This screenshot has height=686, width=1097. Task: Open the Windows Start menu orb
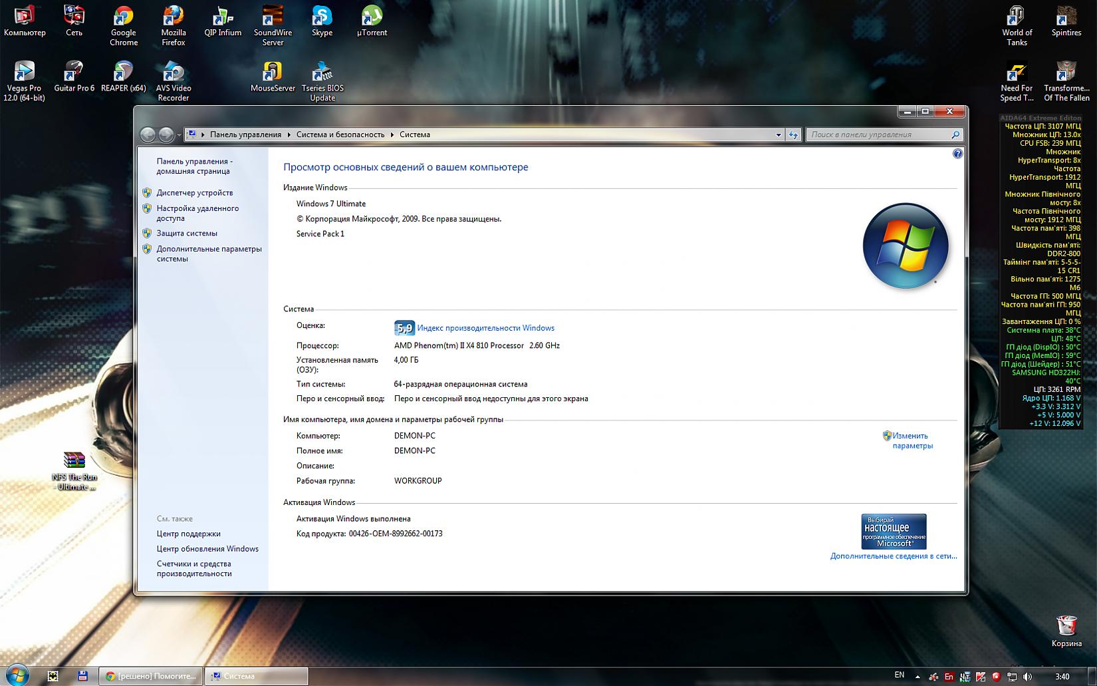17,675
